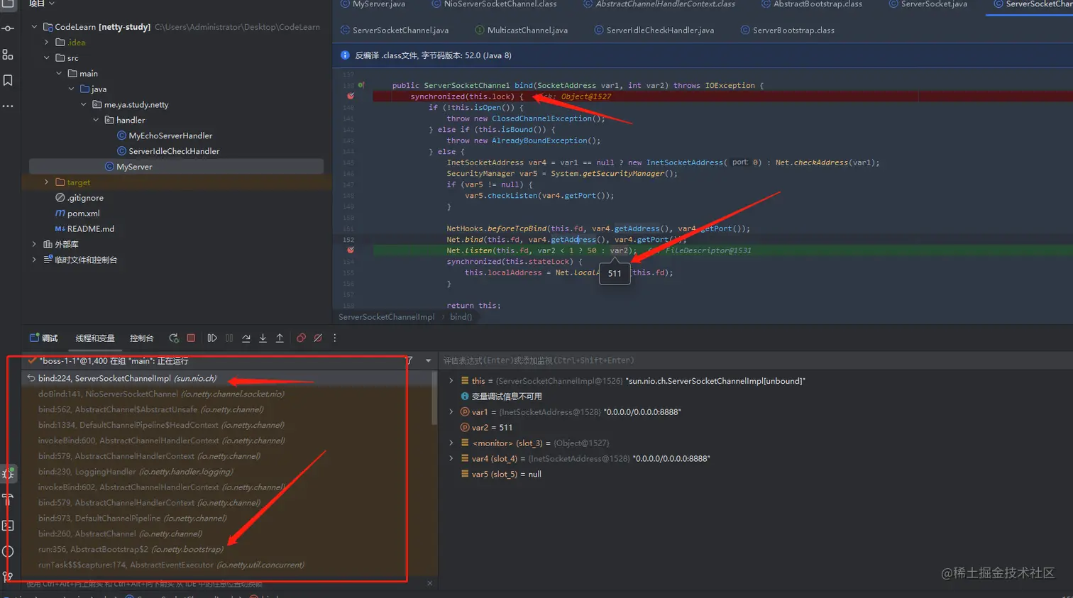
Task: Open the 控制台 console tab
Action: point(141,338)
